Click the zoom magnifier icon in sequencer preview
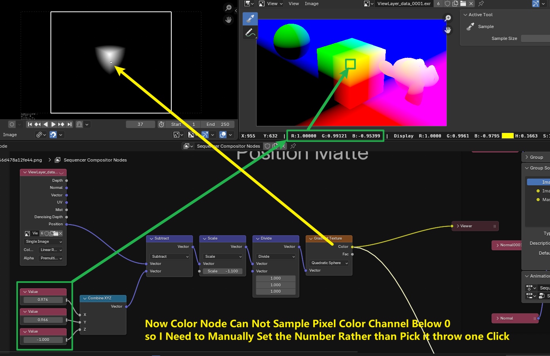Image resolution: width=550 pixels, height=356 pixels. 228,8
